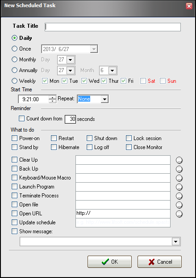Viewport: 196px width, 278px height.
Task: Click browse button beside Terminate Process
Action: 179,196
